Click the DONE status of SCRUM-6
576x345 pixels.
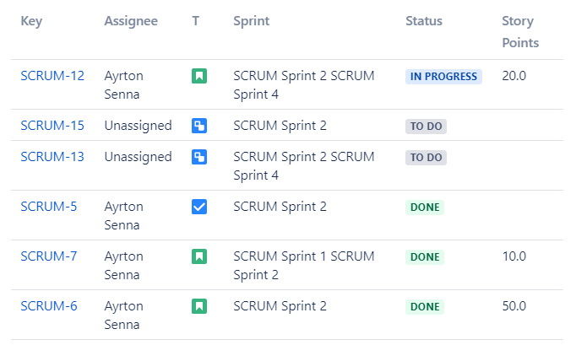pos(425,307)
